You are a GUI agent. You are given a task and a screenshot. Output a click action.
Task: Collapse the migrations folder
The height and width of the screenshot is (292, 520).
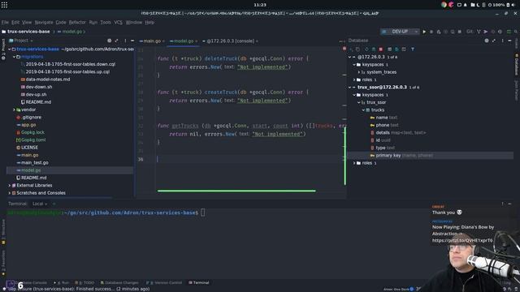pyautogui.click(x=15, y=57)
